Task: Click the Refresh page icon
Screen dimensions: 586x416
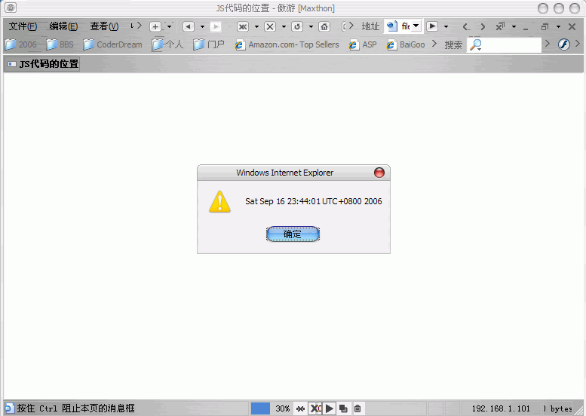Action: point(297,26)
